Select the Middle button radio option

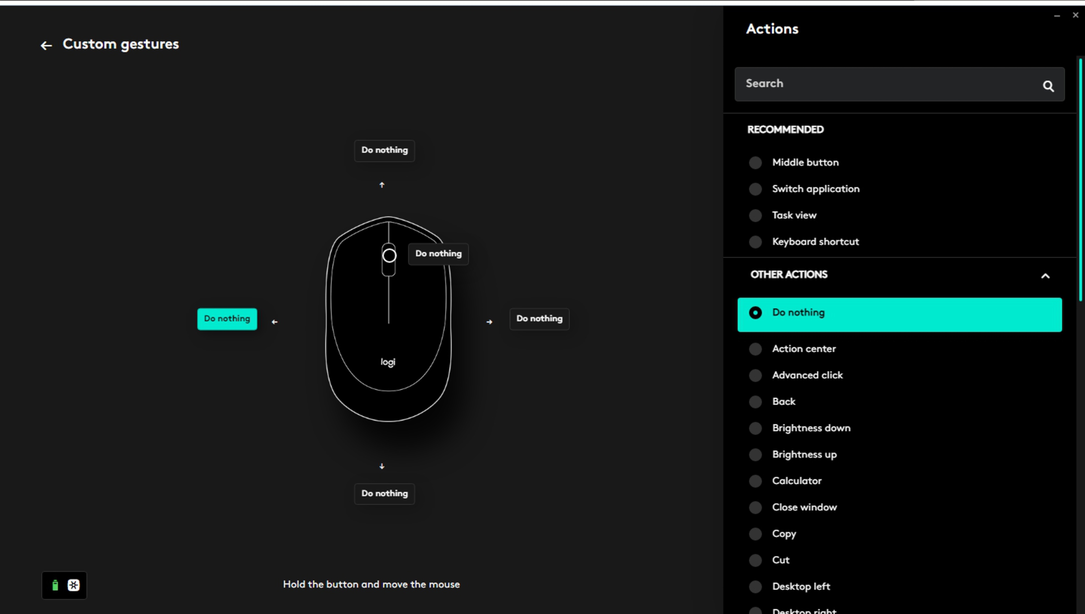tap(756, 163)
